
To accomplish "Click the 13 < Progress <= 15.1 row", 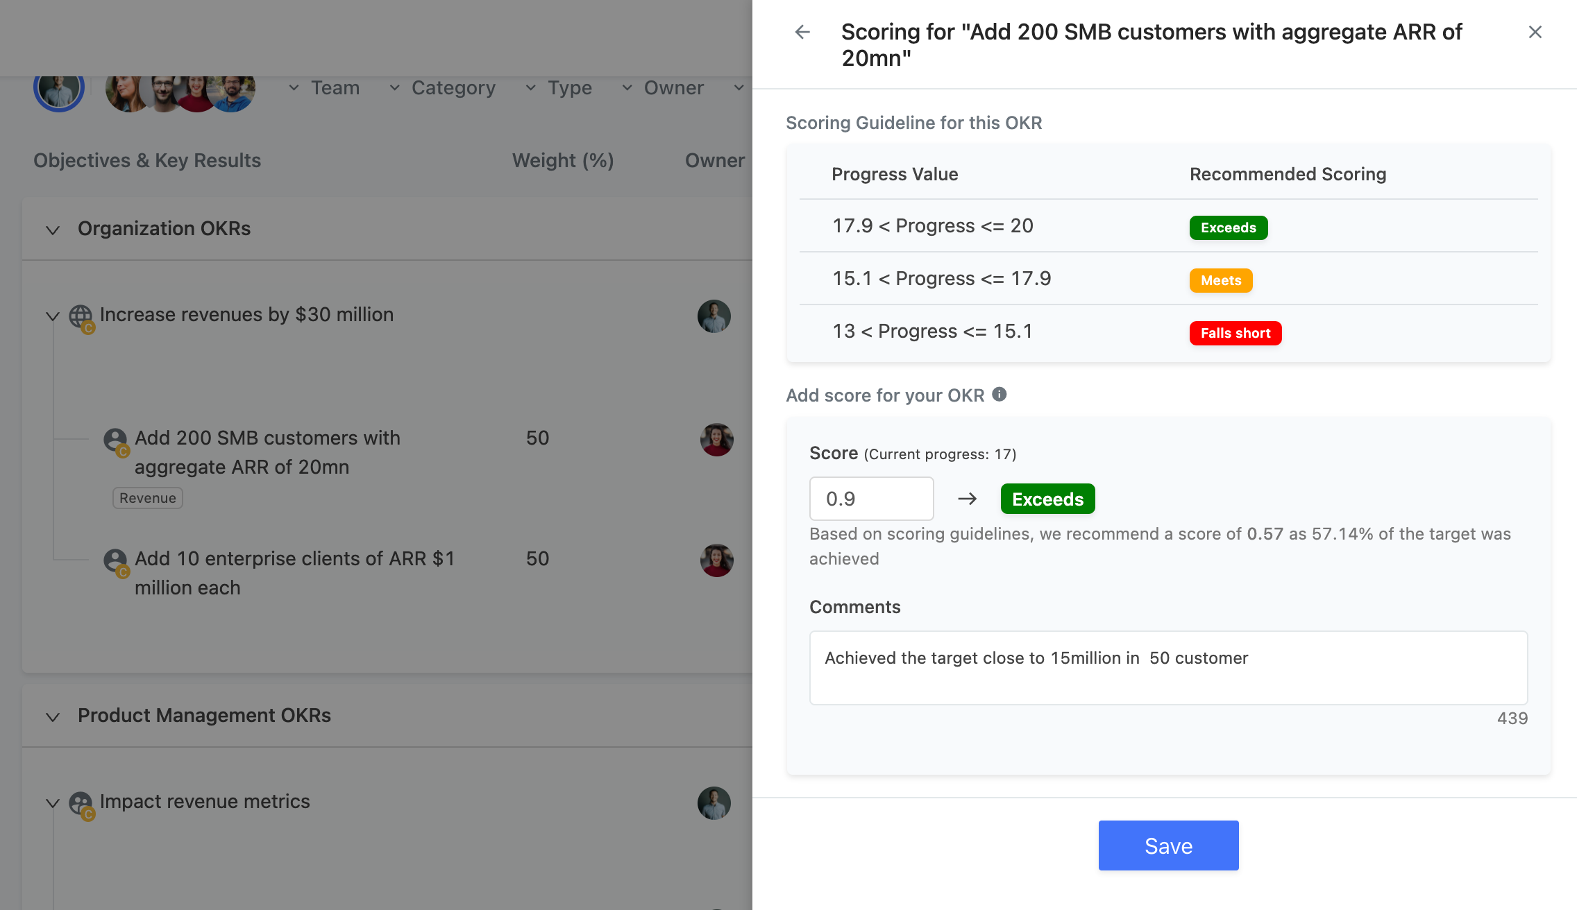I will 1168,332.
